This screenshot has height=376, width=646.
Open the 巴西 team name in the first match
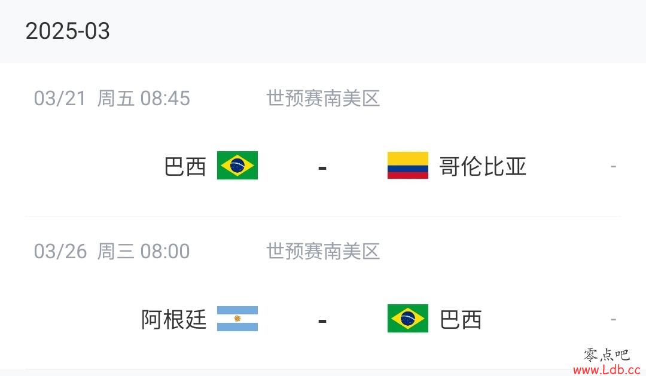[x=185, y=167]
